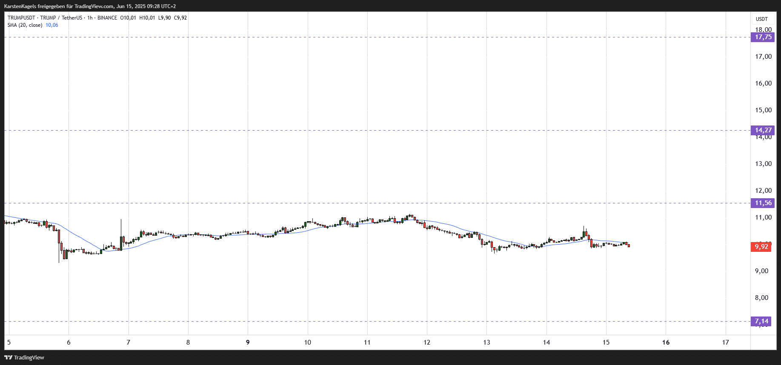
Task: Click the red 9,92 current price label
Action: 761,247
